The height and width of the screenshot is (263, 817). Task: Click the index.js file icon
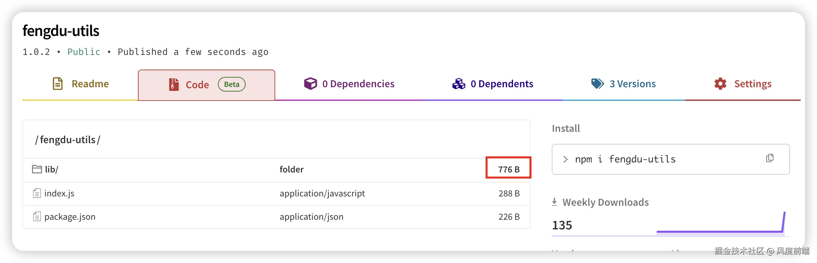click(37, 193)
